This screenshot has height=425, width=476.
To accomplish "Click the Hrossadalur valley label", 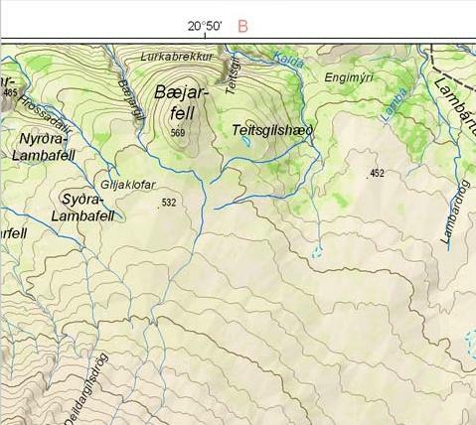I will click(45, 114).
